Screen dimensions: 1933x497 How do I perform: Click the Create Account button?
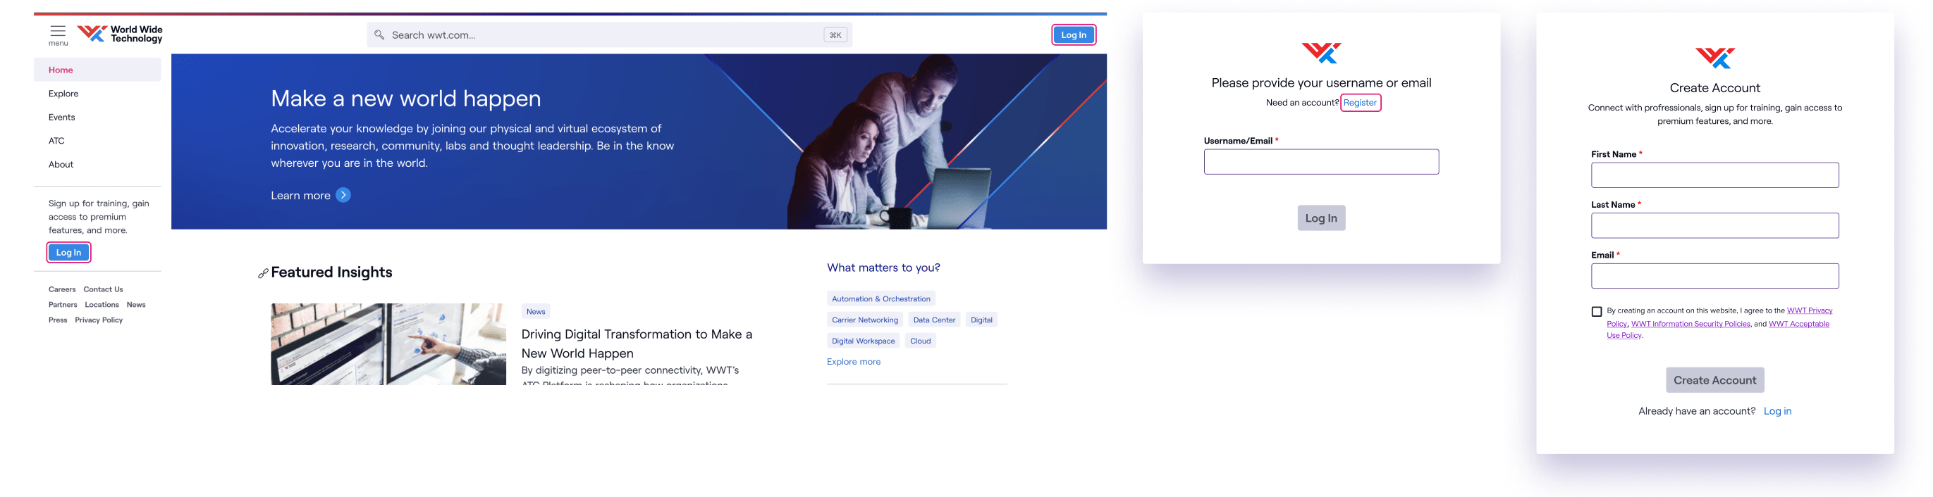click(1714, 380)
